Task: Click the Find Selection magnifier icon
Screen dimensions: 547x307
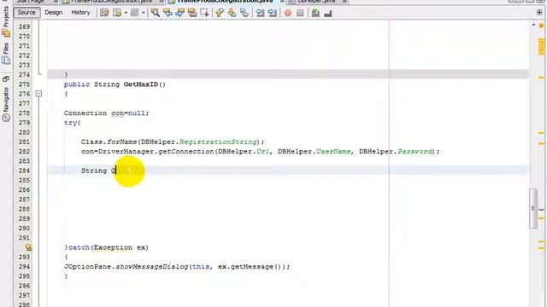Action: point(156,14)
